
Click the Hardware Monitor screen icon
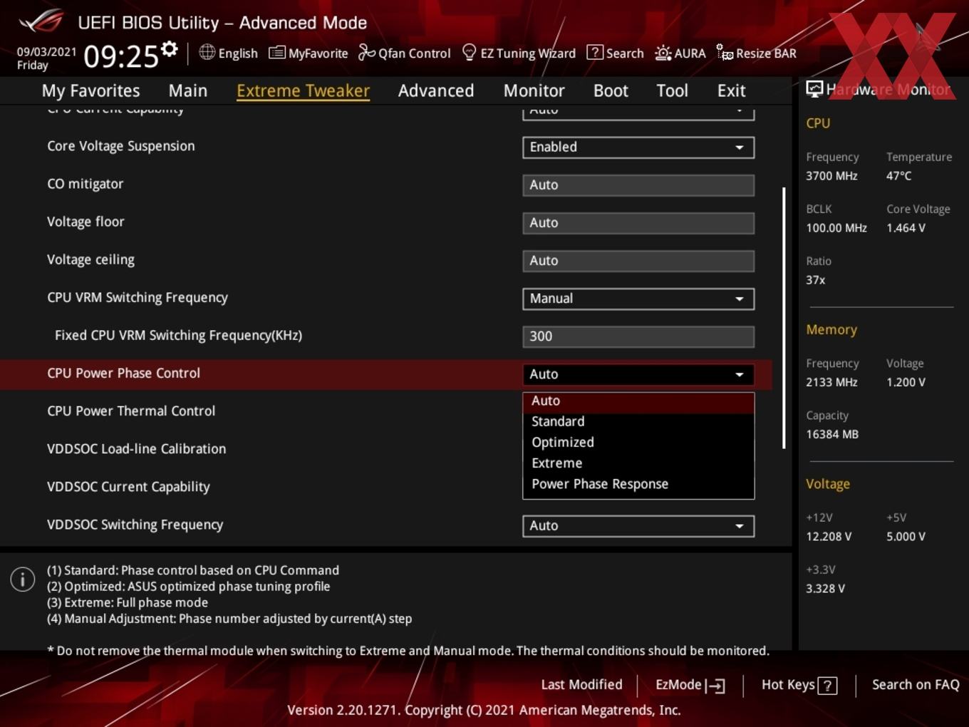(814, 89)
